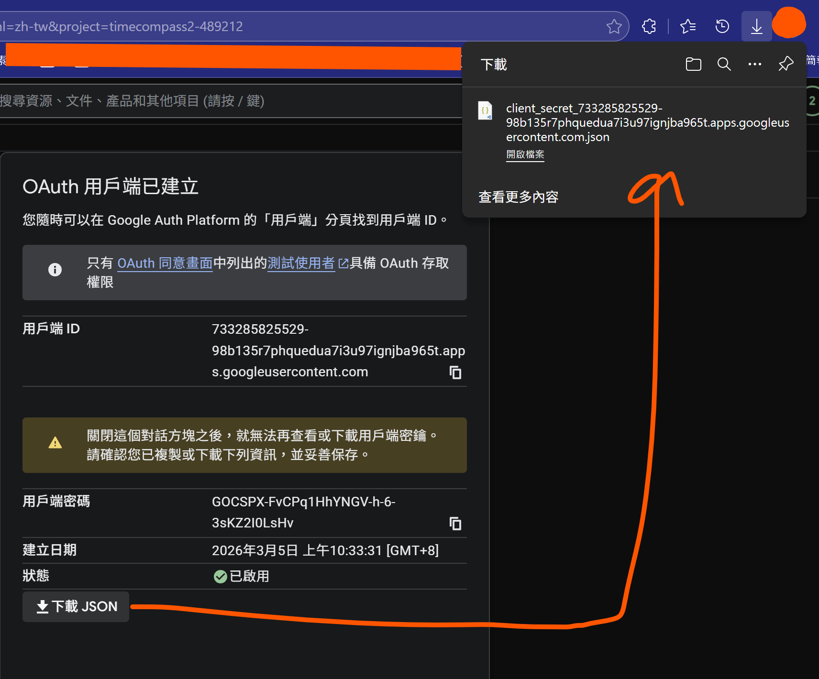Viewport: 819px width, 679px height.
Task: Copy the client secret value
Action: click(x=455, y=524)
